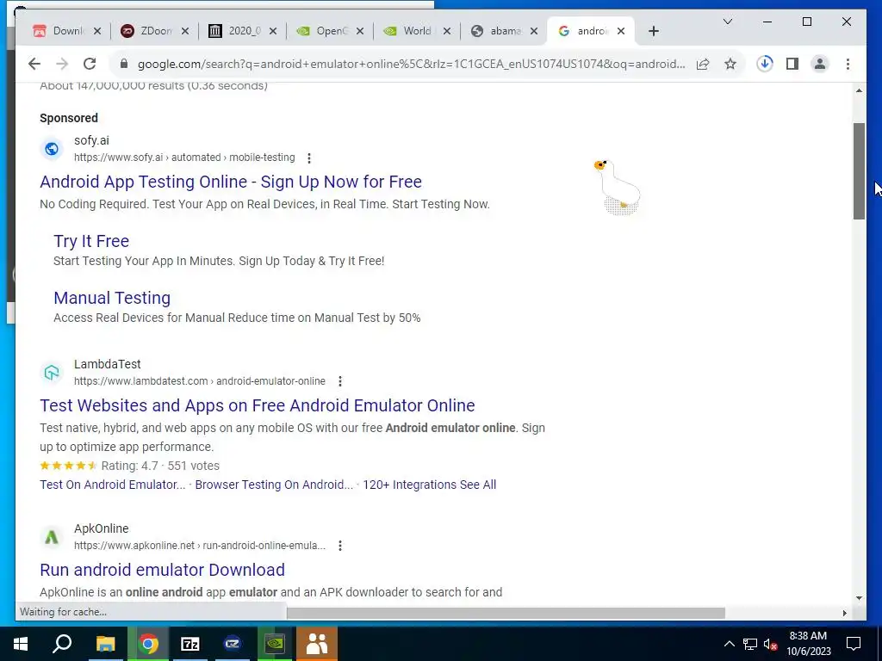Screen dimensions: 882x661
Task: Toggle the Chrome side panel
Action: click(x=792, y=64)
